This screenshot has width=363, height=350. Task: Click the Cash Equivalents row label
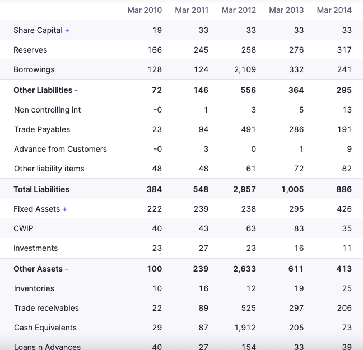[45, 328]
